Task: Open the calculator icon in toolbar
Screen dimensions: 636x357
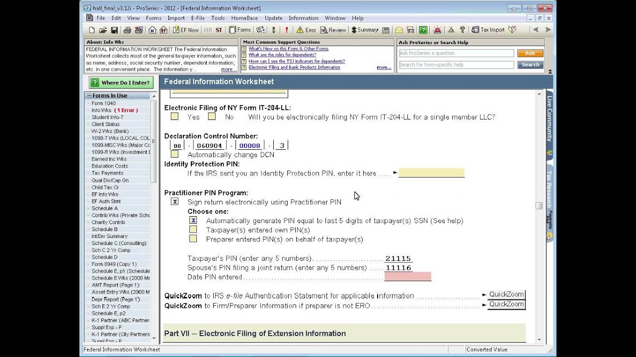Action: click(x=386, y=30)
